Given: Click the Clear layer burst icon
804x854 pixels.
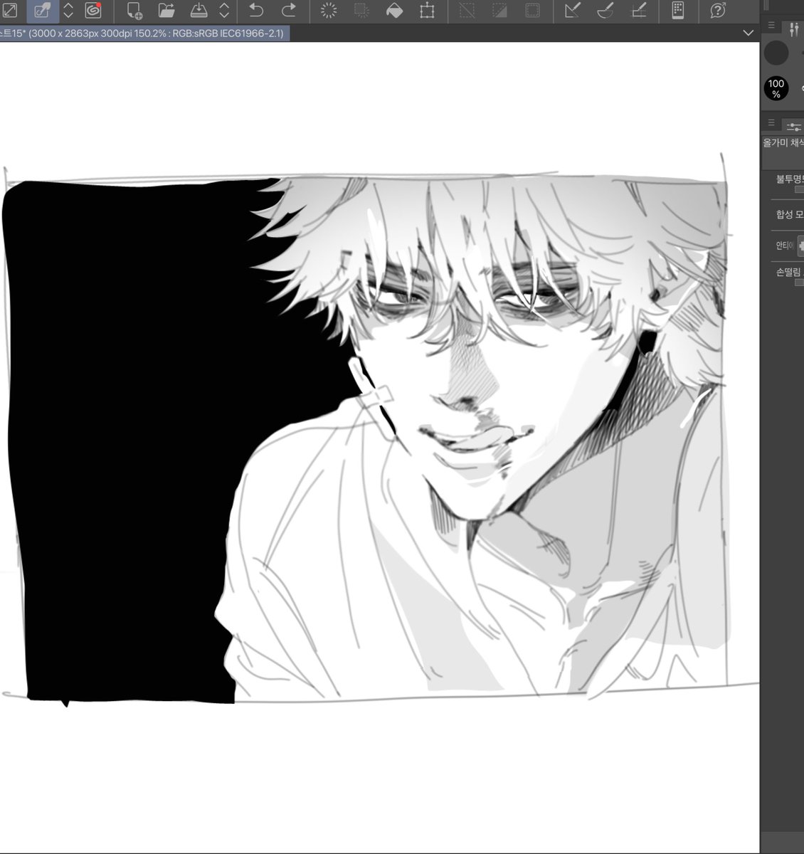Looking at the screenshot, I should coord(329,11).
